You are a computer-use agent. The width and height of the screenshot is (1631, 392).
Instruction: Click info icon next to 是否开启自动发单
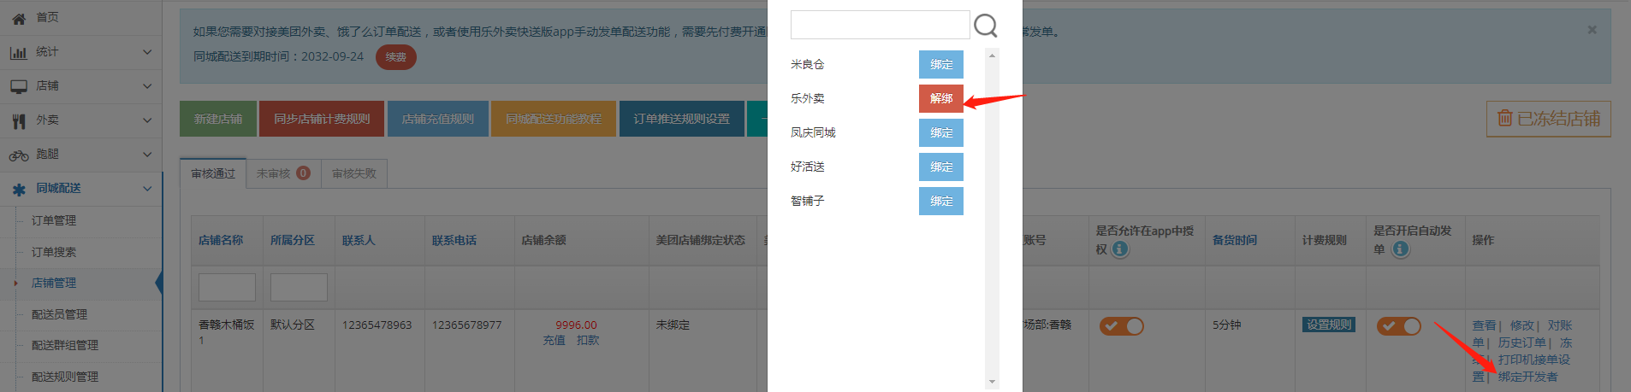pyautogui.click(x=1400, y=249)
